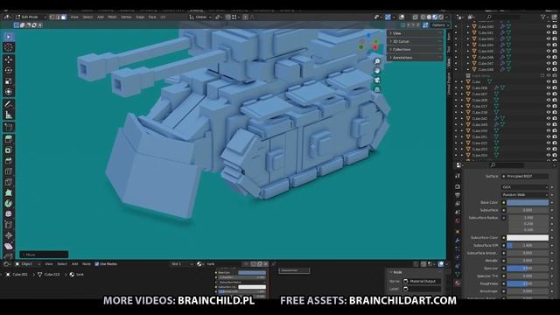
Task: Select the Scale tool in toolbar
Action: tap(9, 81)
